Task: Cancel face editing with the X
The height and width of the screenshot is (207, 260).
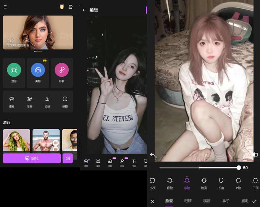Action: [x=152, y=201]
